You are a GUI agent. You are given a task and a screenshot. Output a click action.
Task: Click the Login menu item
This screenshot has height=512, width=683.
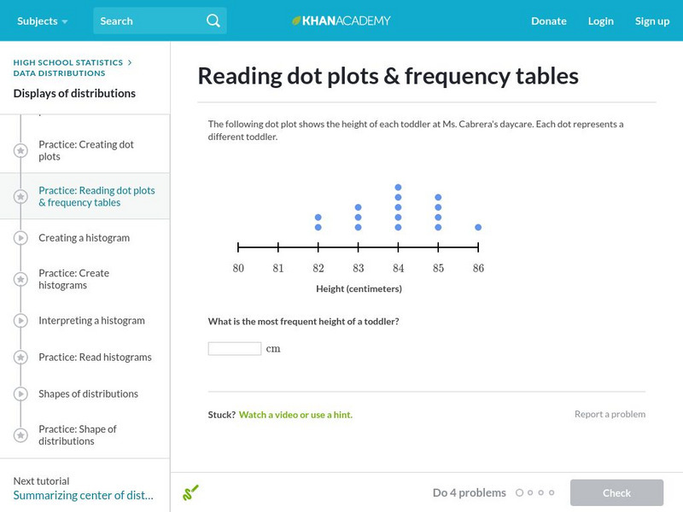601,20
